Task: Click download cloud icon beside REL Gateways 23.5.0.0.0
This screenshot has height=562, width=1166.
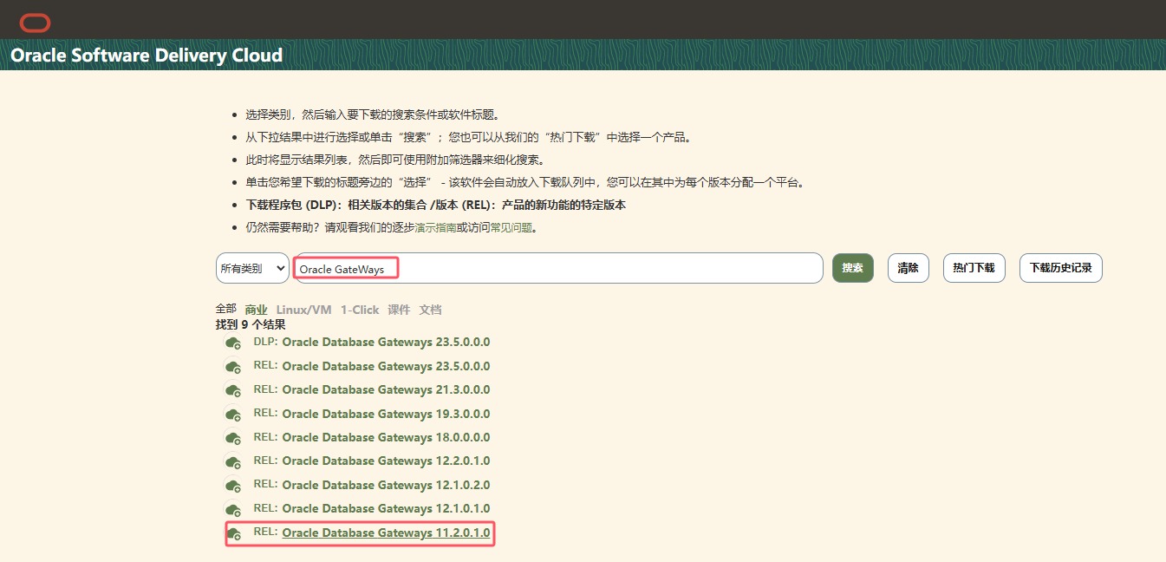Action: pyautogui.click(x=233, y=367)
